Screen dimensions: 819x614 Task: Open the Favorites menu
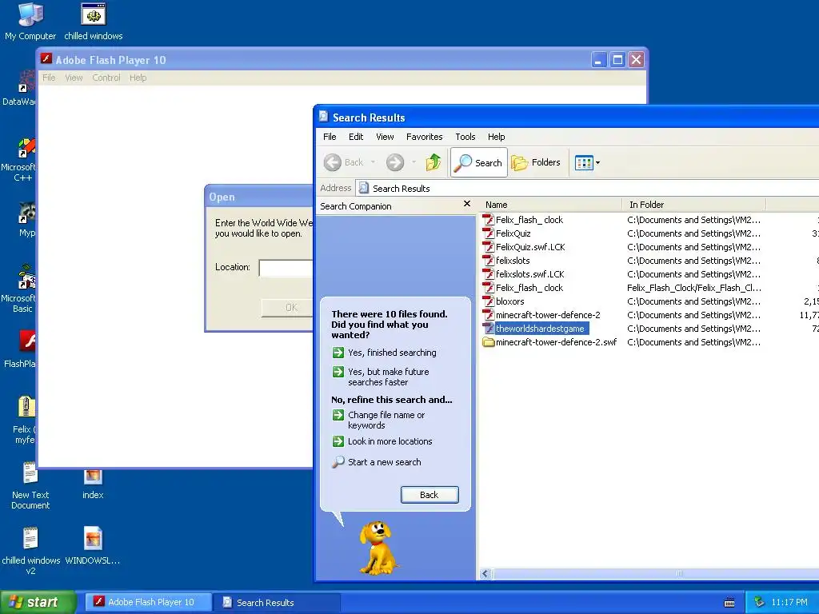[x=424, y=137]
